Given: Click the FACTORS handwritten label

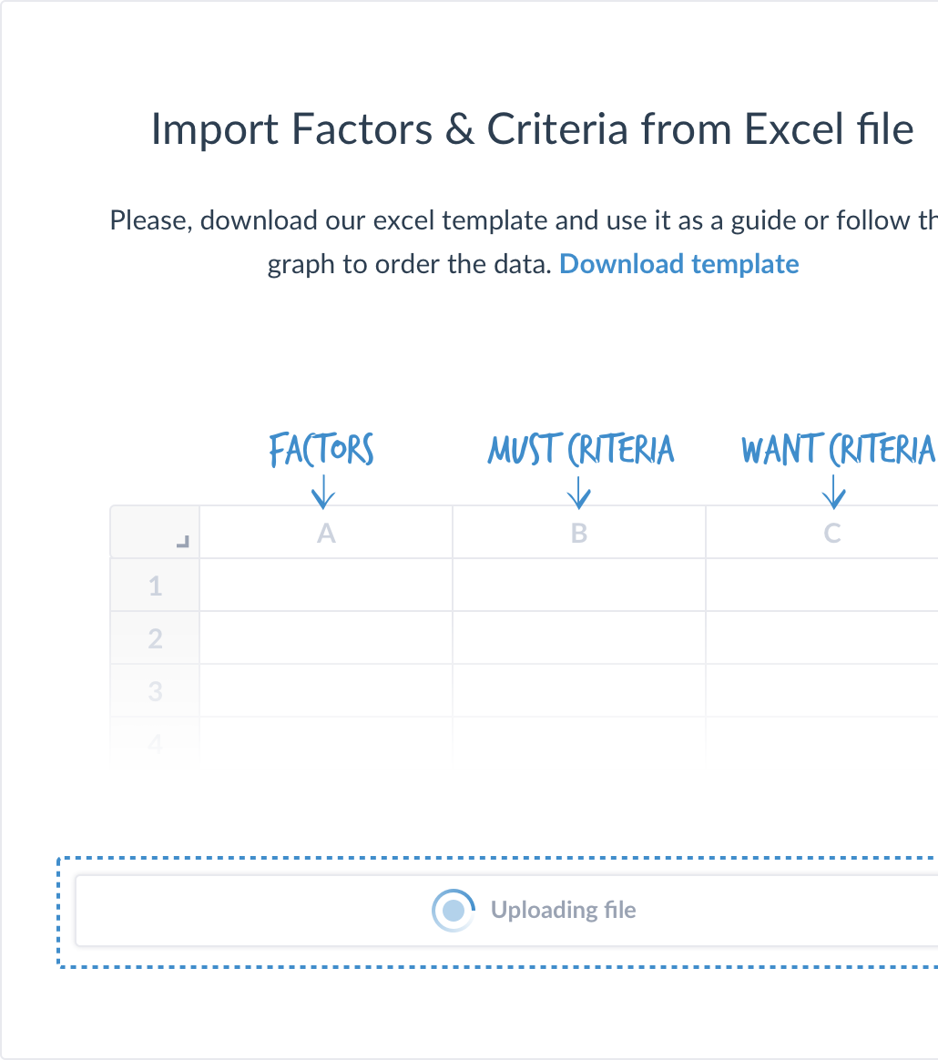Looking at the screenshot, I should [321, 450].
